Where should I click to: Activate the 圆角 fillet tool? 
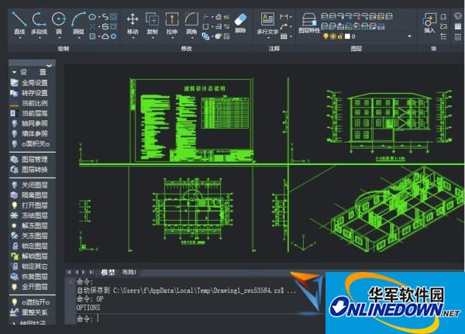pos(191,23)
